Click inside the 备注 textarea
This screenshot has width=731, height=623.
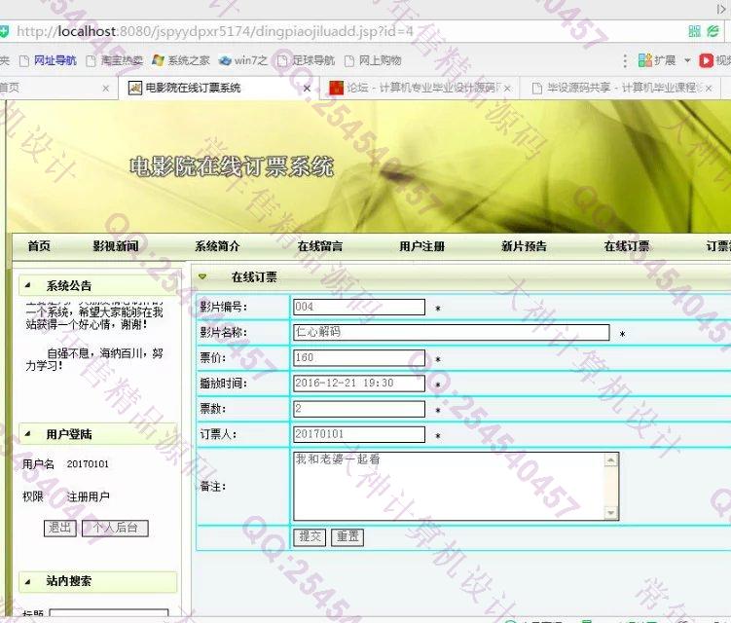pos(449,486)
